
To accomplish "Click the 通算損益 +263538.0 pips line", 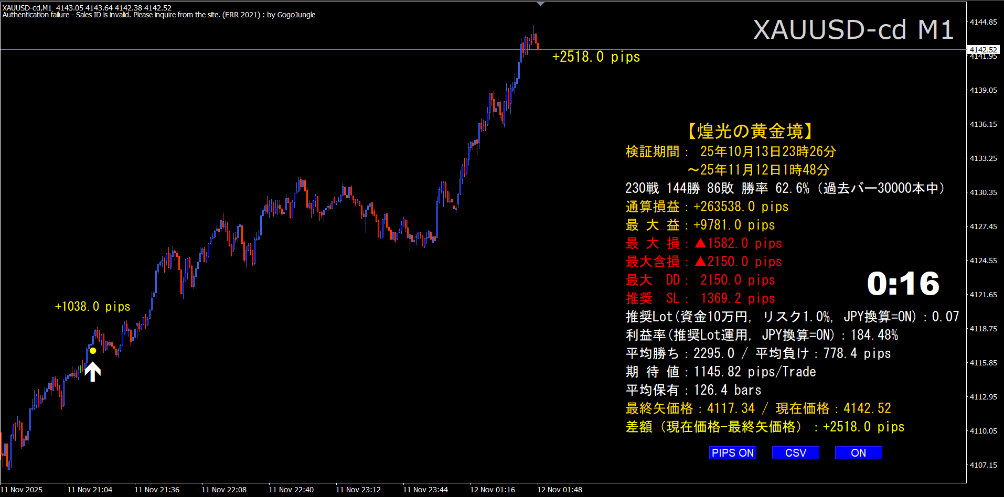I will [707, 207].
